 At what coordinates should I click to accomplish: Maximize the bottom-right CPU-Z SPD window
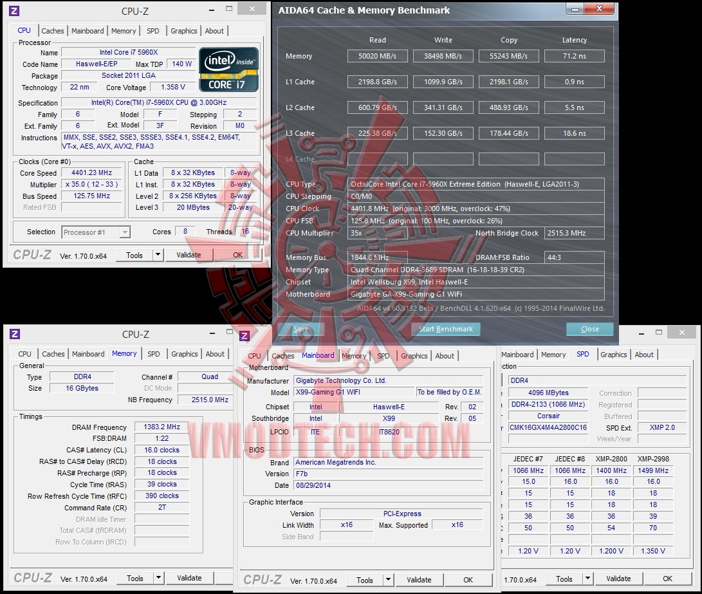659,332
